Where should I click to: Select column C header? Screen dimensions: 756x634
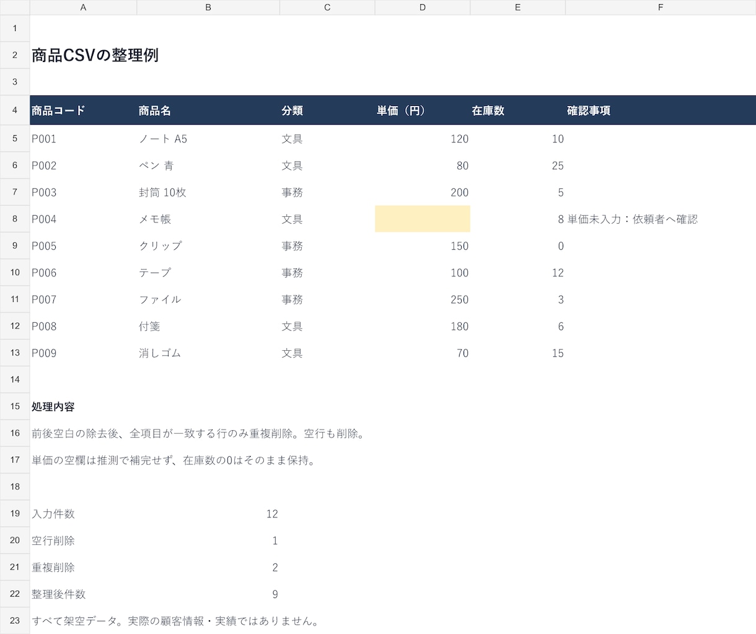coord(327,7)
